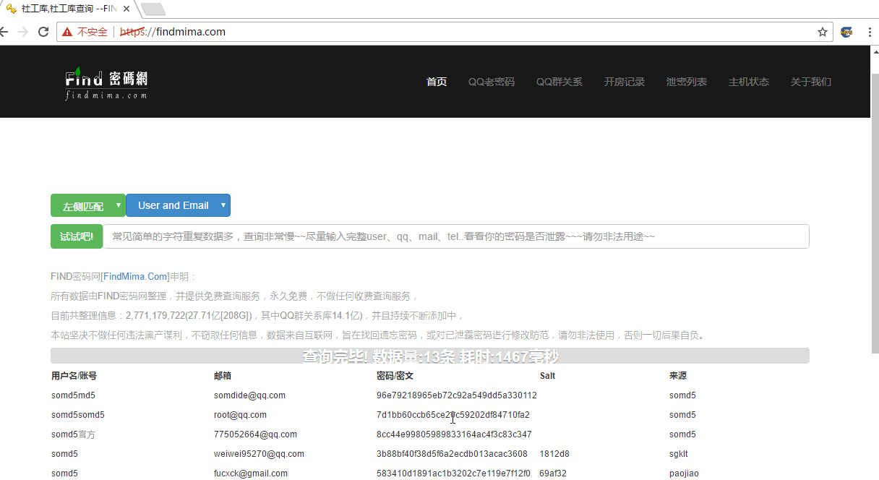This screenshot has height=480, width=879.
Task: Go back with the browser back arrow
Action: tap(4, 32)
